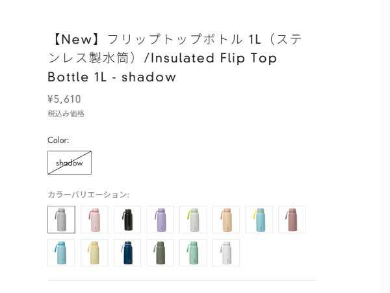390x293 pixels.
Task: Click the 税込み価格 tax-included note
Action: click(66, 114)
